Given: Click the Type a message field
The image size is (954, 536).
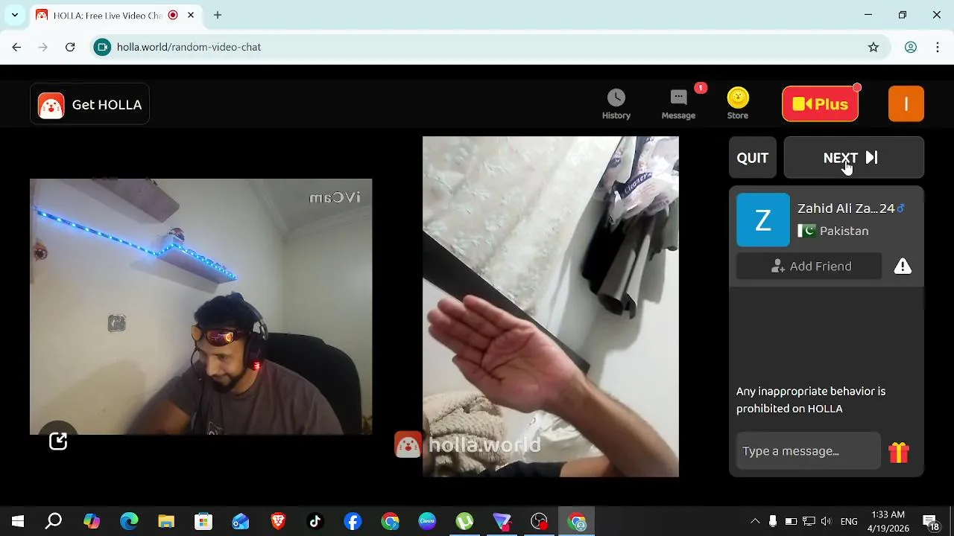Looking at the screenshot, I should click(809, 451).
